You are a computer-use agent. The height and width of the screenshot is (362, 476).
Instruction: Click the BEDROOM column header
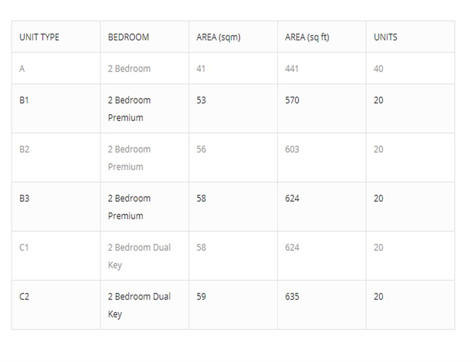[x=128, y=37]
